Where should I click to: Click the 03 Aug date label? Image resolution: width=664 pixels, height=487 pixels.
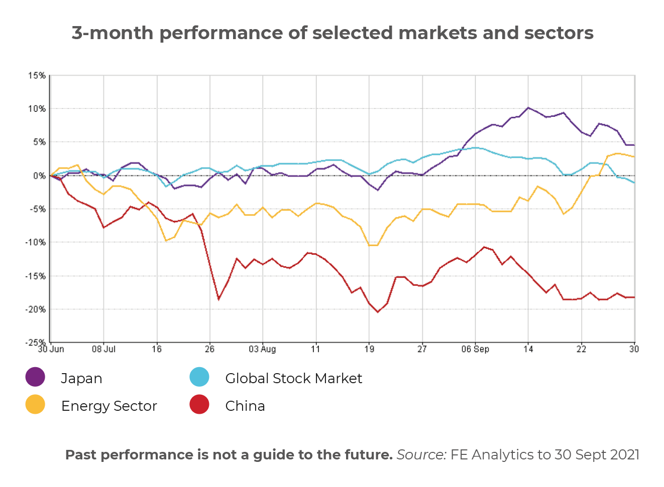point(262,349)
